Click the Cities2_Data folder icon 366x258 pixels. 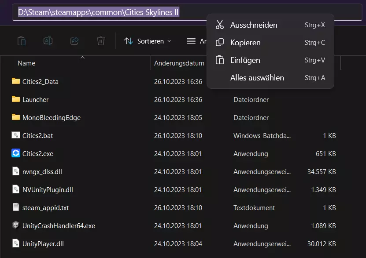click(x=16, y=81)
